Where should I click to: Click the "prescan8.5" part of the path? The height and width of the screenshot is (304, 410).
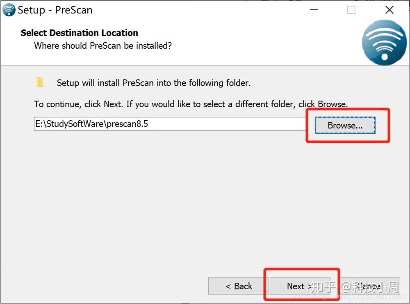point(127,124)
